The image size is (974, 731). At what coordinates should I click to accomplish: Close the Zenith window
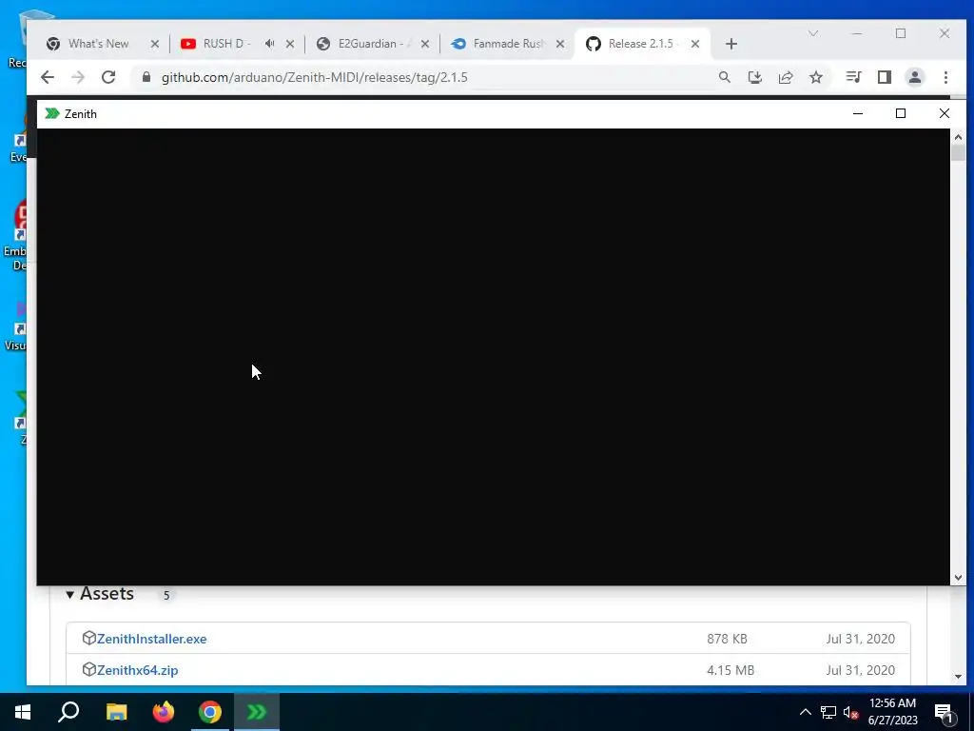coord(945,114)
